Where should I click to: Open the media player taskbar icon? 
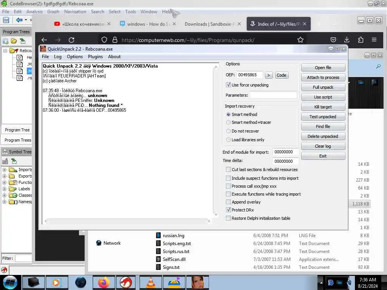pyautogui.click(x=57, y=282)
